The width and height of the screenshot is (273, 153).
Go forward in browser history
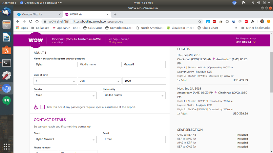point(24,21)
